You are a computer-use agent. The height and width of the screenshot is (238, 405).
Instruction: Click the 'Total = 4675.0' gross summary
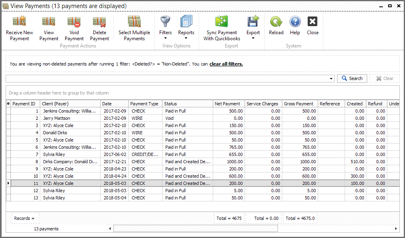[300, 218]
